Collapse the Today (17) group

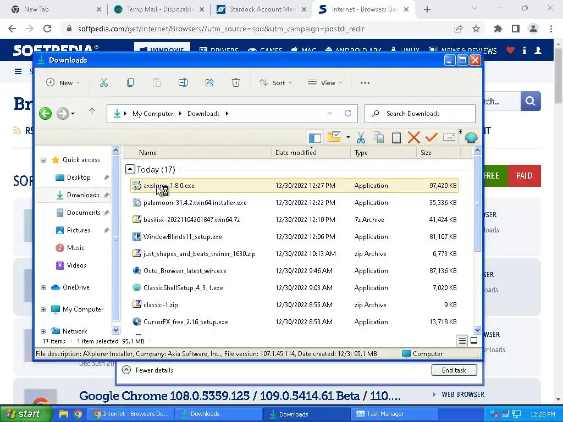(130, 169)
